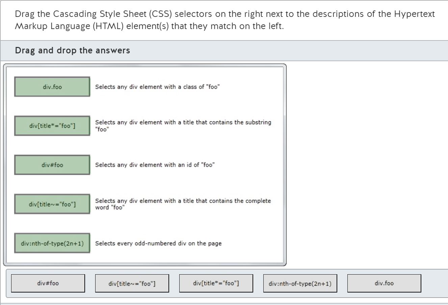The height and width of the screenshot is (305, 448).
Task: Click the empty tray space right of gray div.foo
Action: 434,283
